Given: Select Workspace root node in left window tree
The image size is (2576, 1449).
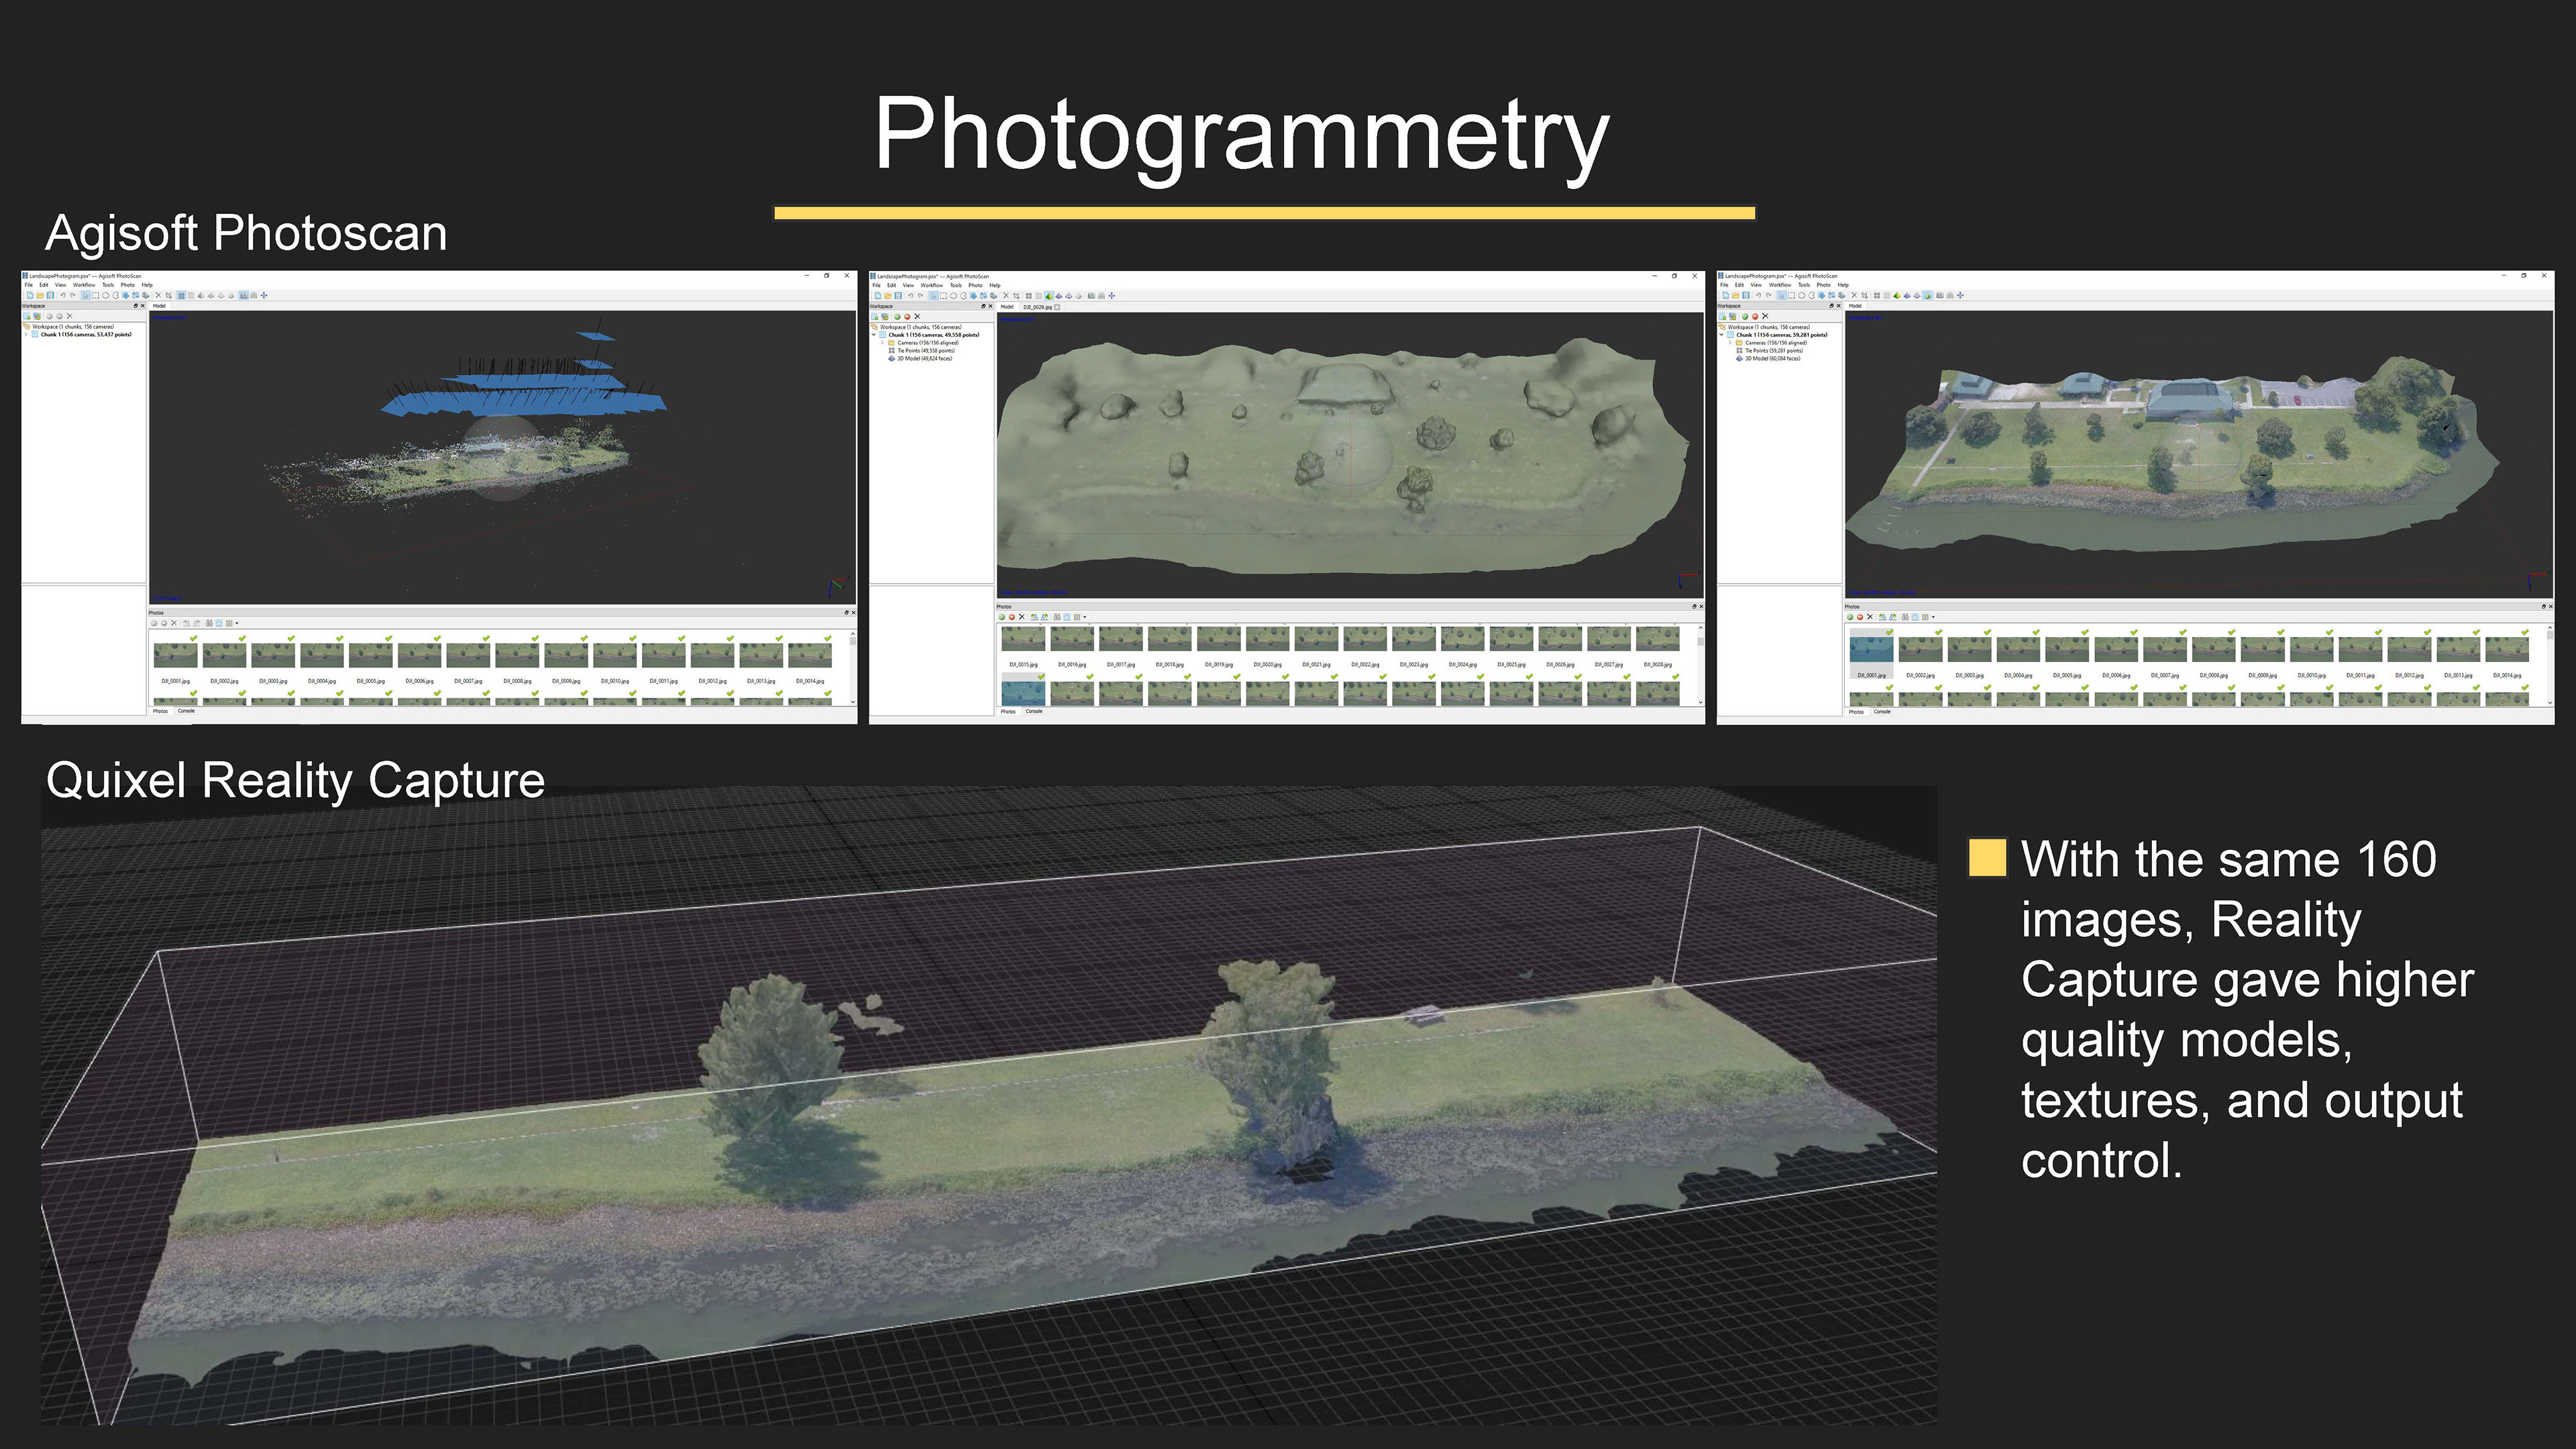Looking at the screenshot, I should 68,327.
